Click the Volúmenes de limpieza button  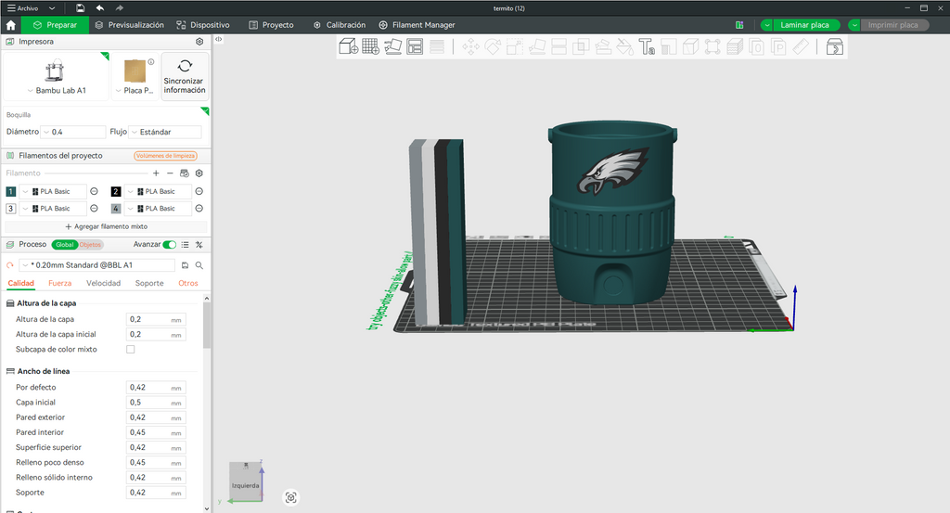[x=165, y=156]
